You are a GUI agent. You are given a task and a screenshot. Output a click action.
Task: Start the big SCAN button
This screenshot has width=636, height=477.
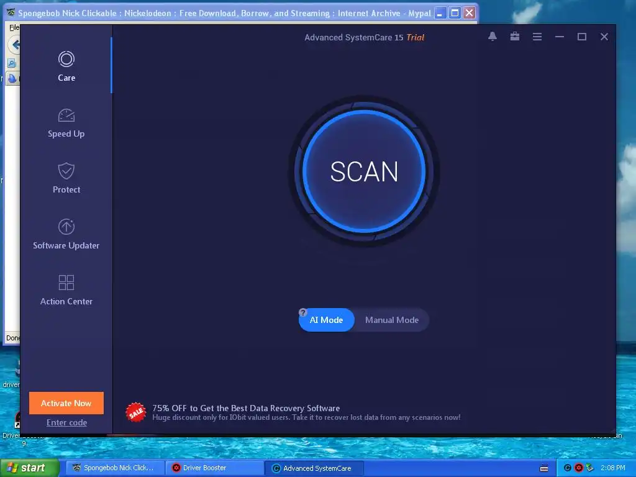coord(364,171)
